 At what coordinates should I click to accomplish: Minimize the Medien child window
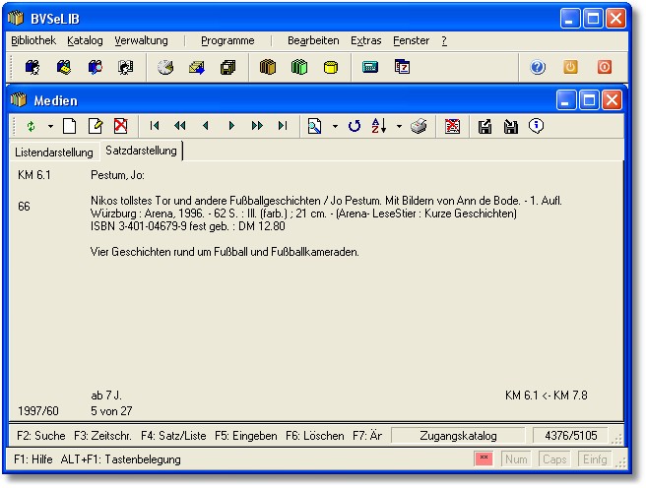coord(566,100)
